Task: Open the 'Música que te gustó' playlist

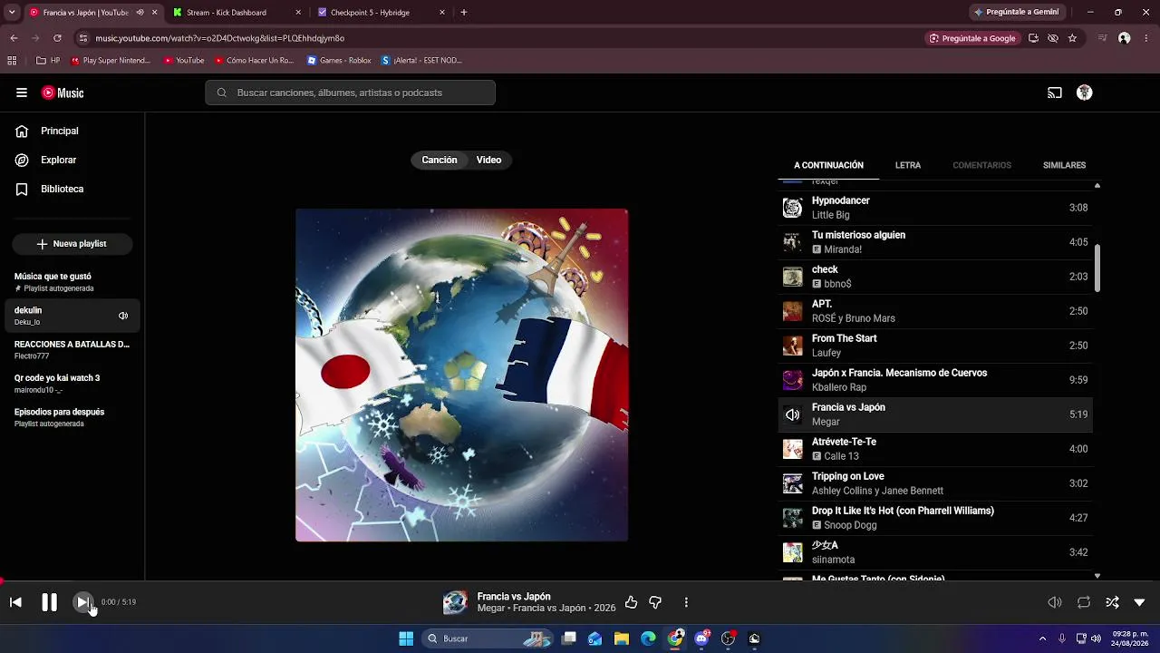Action: click(x=72, y=281)
